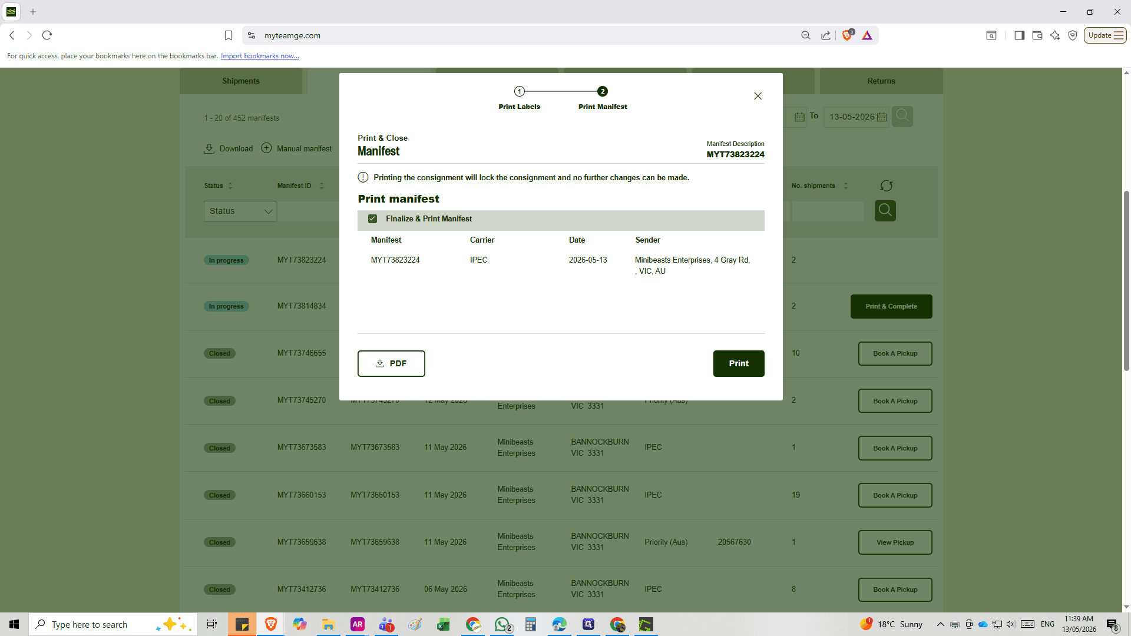Click the No. shipments filter input field
Viewport: 1131px width, 636px height.
[x=828, y=211]
